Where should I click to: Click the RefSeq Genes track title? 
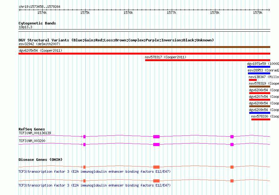[x=32, y=129]
